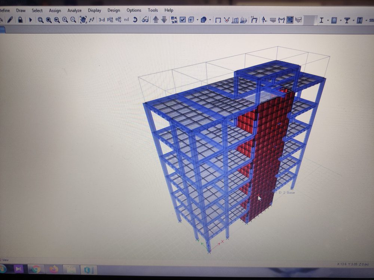Click the Lock Model padlock icon

(x=20, y=20)
